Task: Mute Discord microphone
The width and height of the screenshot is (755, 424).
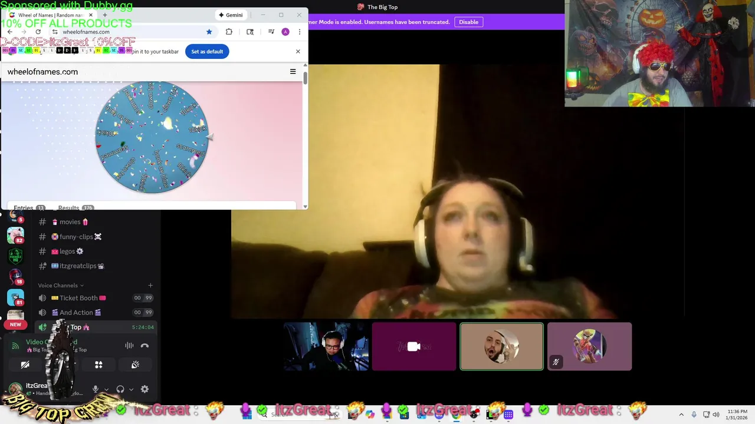Action: pos(95,389)
